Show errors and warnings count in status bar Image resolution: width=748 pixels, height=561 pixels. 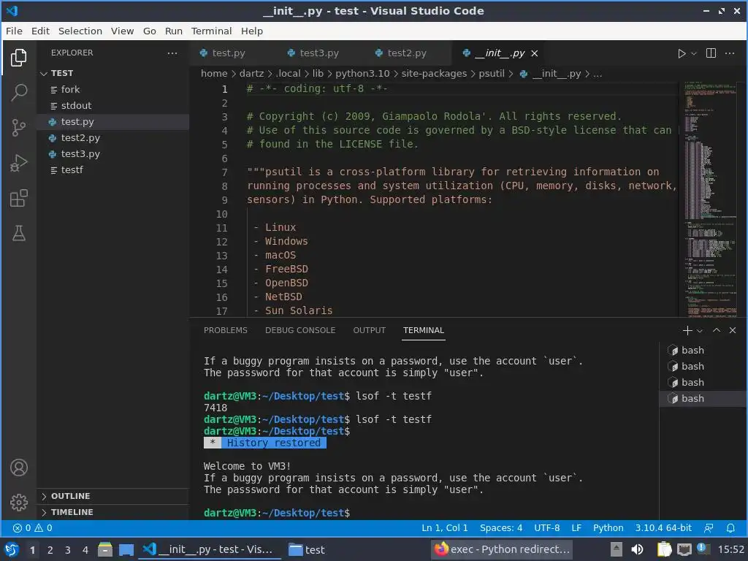click(32, 527)
